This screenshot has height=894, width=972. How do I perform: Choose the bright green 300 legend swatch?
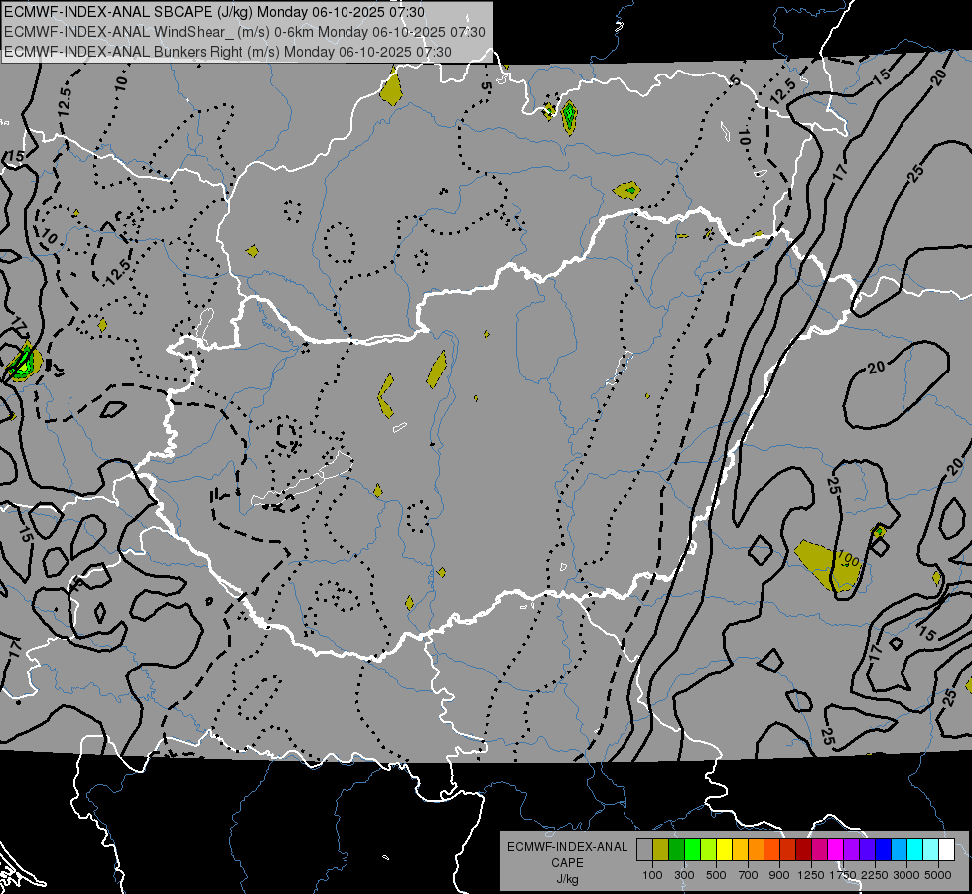tap(692, 850)
